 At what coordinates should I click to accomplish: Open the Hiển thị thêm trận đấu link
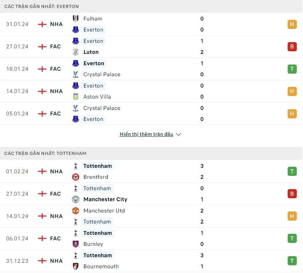pyautogui.click(x=146, y=134)
